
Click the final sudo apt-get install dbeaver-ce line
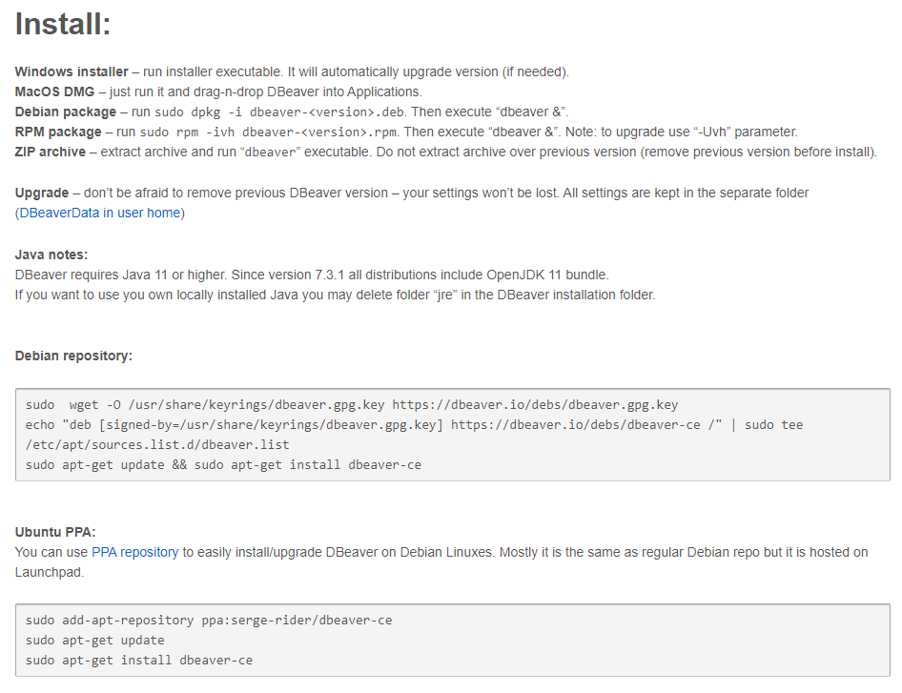(x=138, y=661)
